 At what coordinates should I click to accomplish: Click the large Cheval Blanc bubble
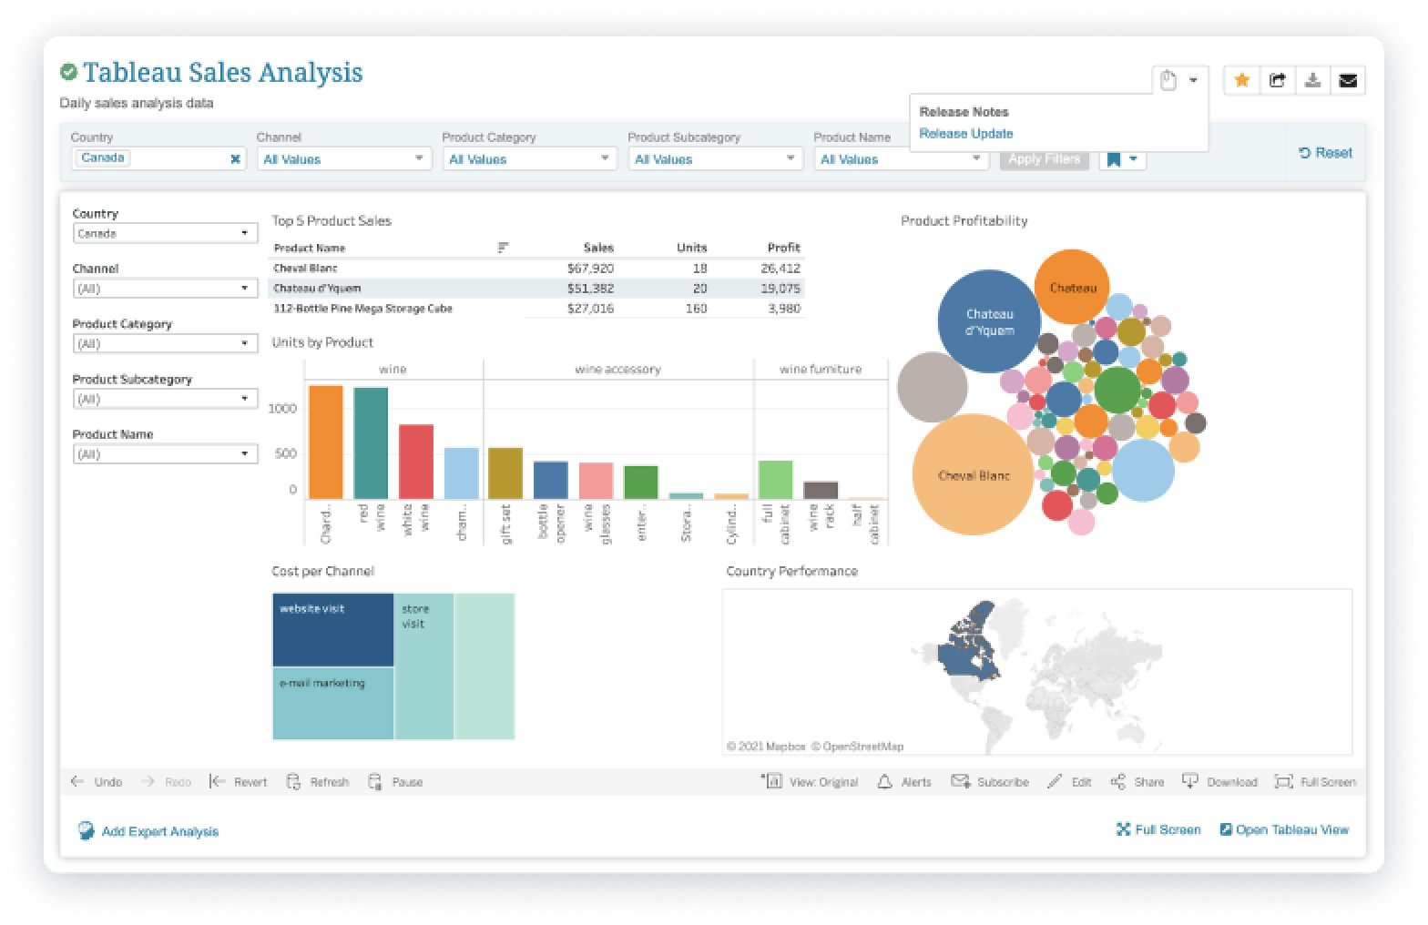point(974,474)
